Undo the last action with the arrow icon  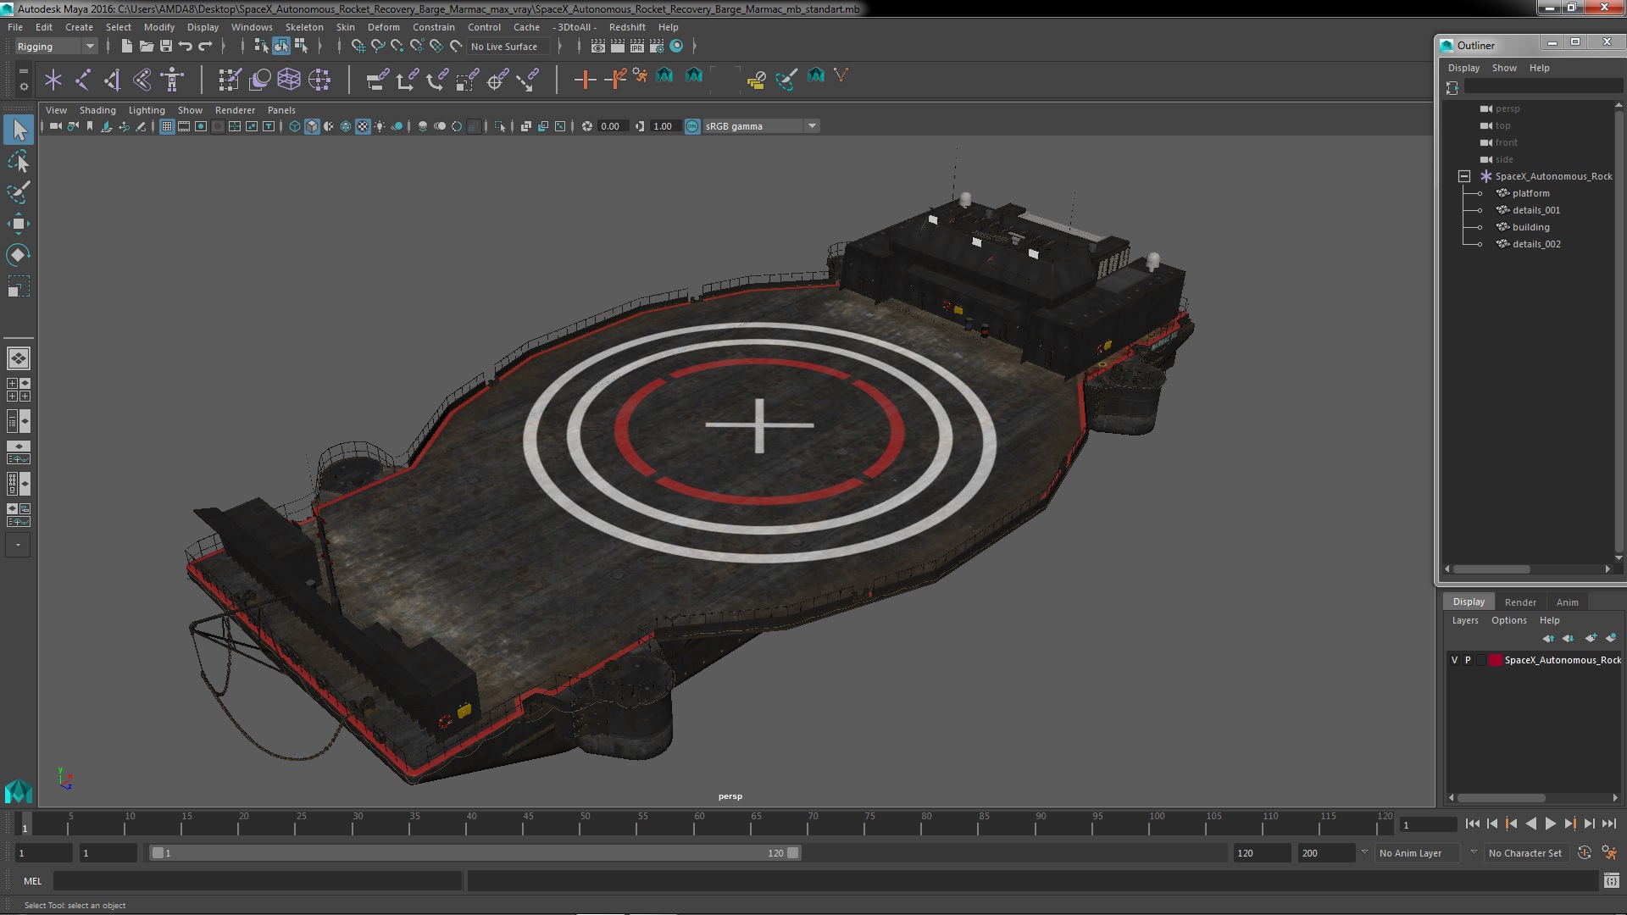(186, 47)
